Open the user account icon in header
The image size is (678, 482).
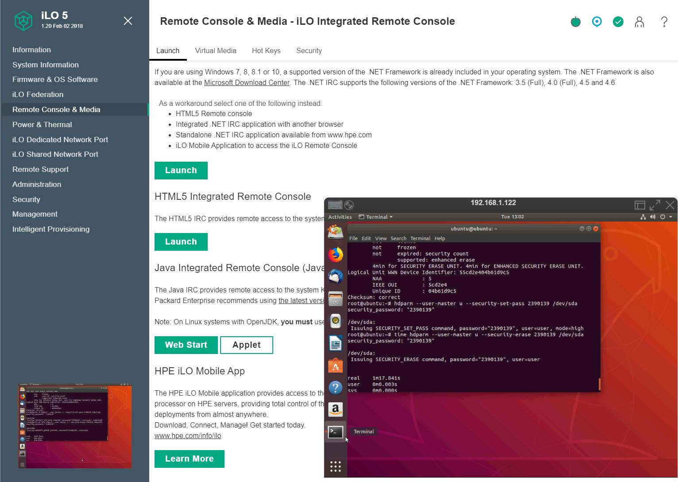tap(639, 21)
